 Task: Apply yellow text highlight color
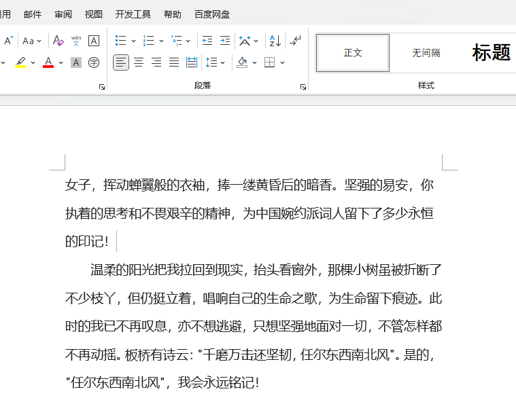pyautogui.click(x=20, y=62)
